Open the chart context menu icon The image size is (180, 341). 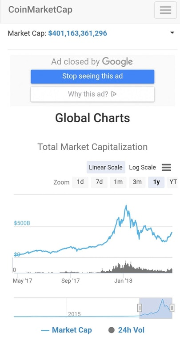pyautogui.click(x=166, y=168)
